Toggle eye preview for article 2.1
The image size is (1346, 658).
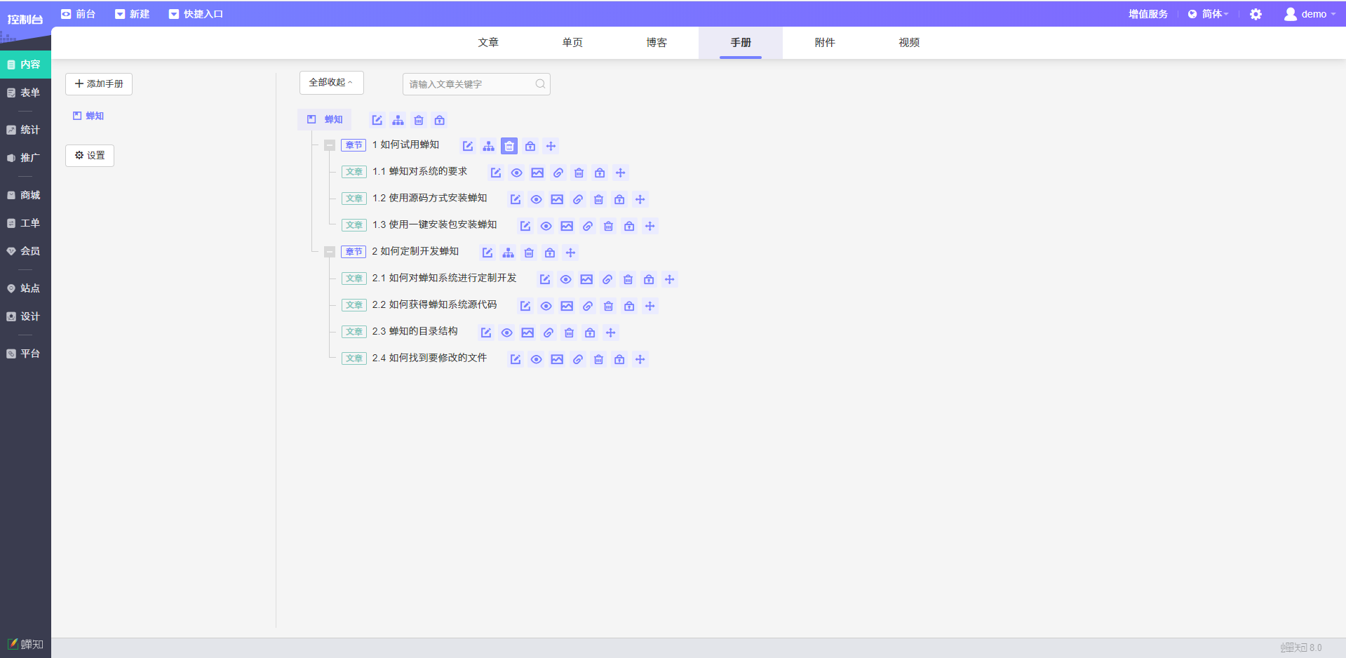tap(566, 279)
